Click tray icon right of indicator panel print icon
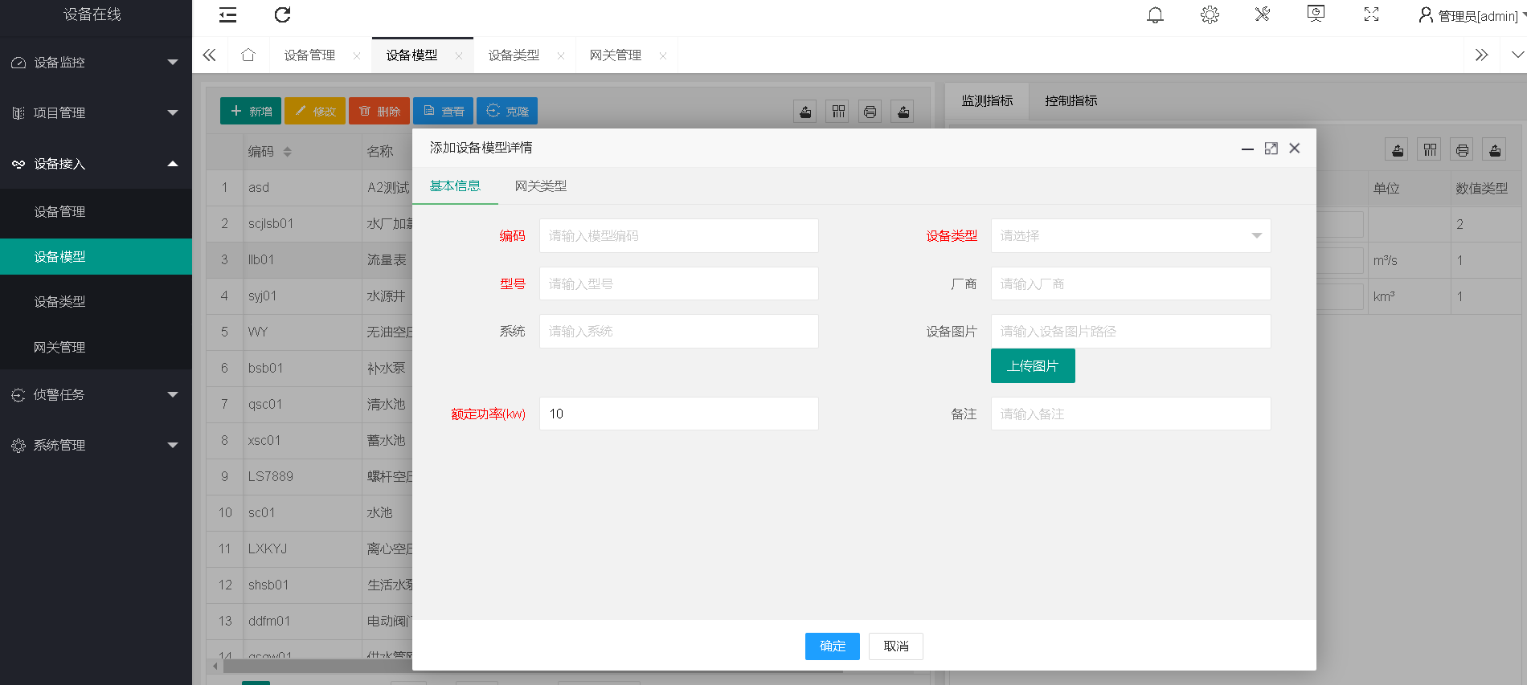This screenshot has width=1527, height=685. point(1495,149)
